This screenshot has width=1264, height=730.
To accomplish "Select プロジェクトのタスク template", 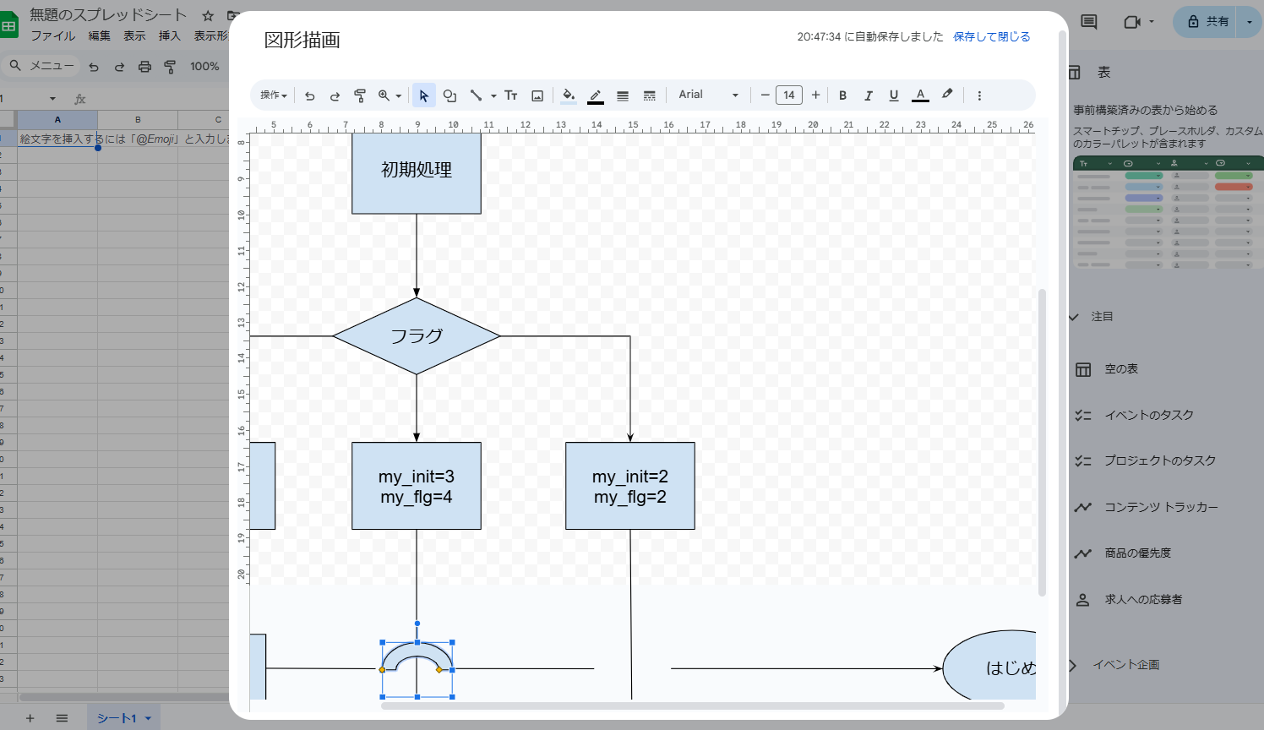I will click(1160, 460).
